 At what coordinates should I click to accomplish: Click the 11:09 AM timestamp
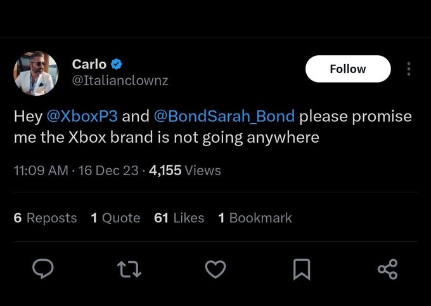coord(41,170)
